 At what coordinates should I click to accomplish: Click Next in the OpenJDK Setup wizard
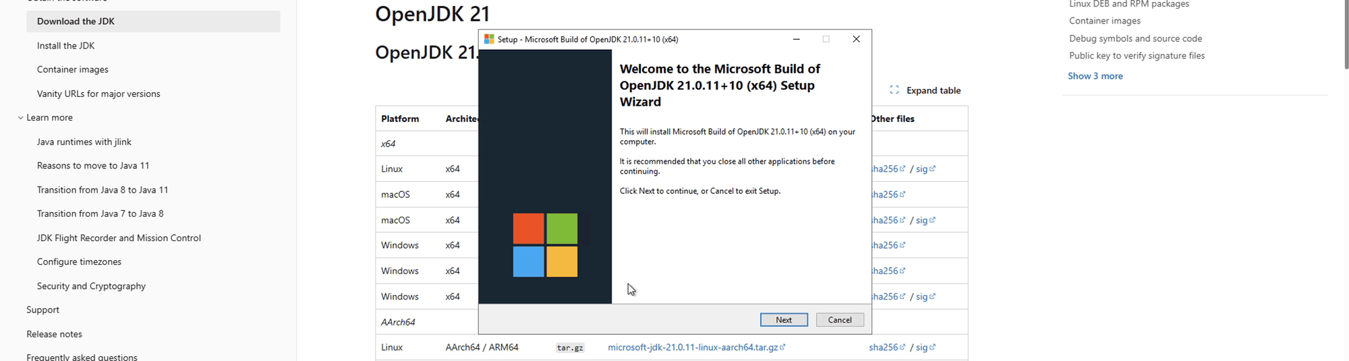pyautogui.click(x=784, y=320)
